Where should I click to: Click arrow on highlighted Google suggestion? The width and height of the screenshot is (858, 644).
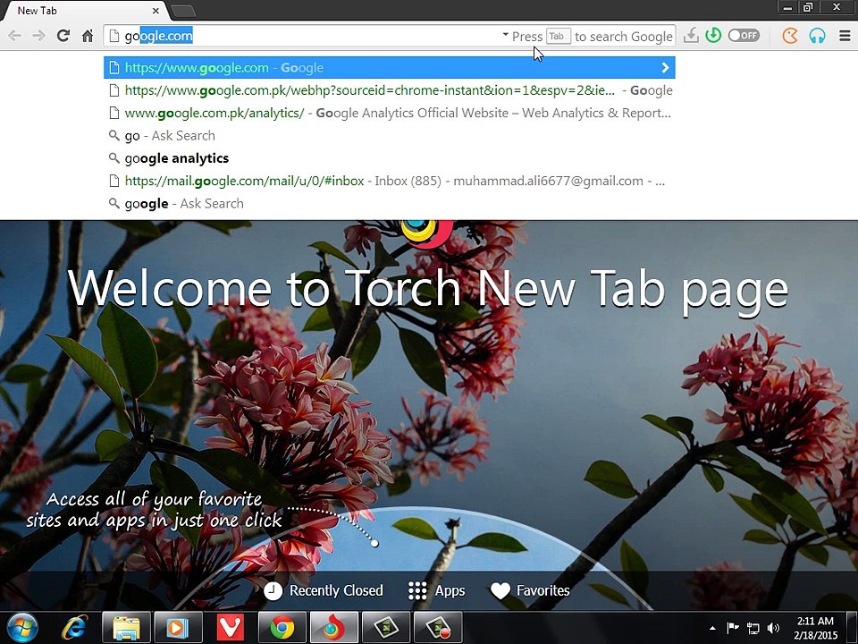665,67
